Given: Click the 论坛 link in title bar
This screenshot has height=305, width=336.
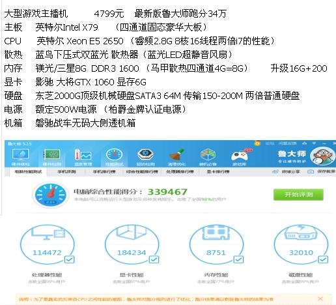Looking at the screenshot, I should (270, 143).
